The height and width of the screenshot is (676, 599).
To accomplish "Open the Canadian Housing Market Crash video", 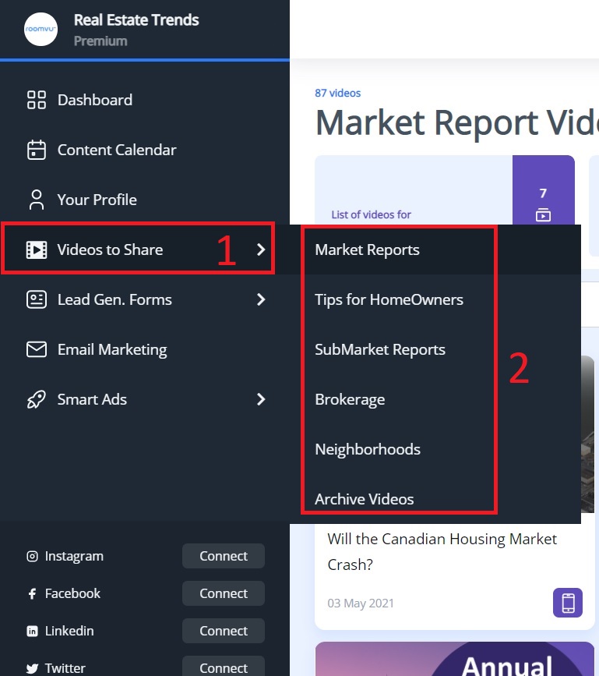I will pos(442,551).
